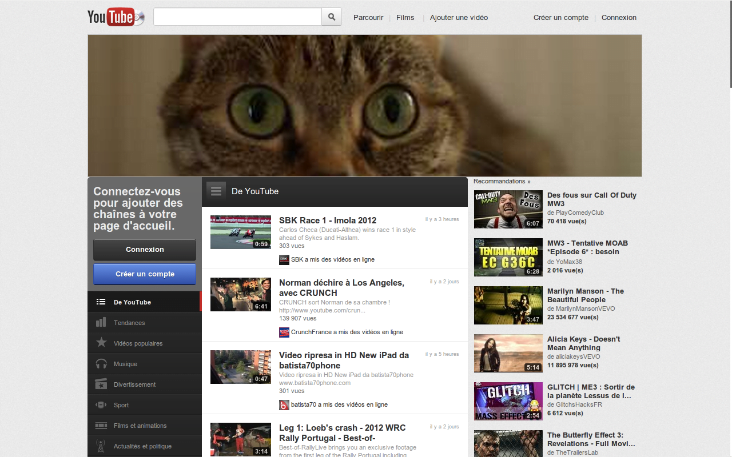The width and height of the screenshot is (732, 457).
Task: Open Des fous sur Call Of Duty MW3 title
Action: pyautogui.click(x=592, y=199)
